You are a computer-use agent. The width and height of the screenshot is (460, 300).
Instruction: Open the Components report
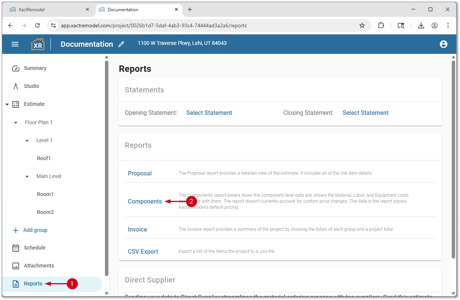[x=145, y=202]
